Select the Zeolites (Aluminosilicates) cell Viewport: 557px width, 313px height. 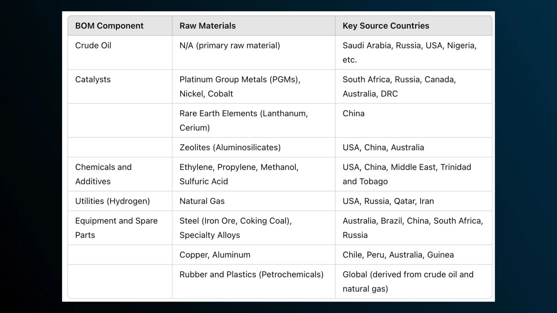click(230, 148)
